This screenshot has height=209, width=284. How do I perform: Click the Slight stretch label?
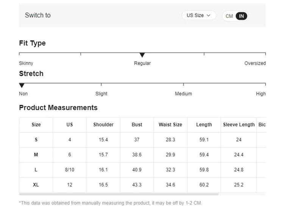tap(101, 94)
